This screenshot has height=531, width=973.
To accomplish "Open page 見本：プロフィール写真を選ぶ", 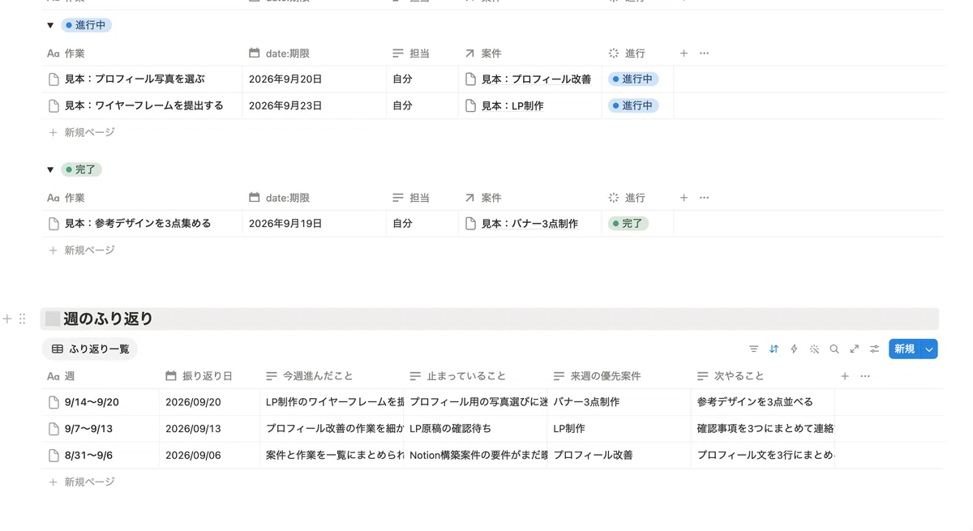I will click(135, 79).
